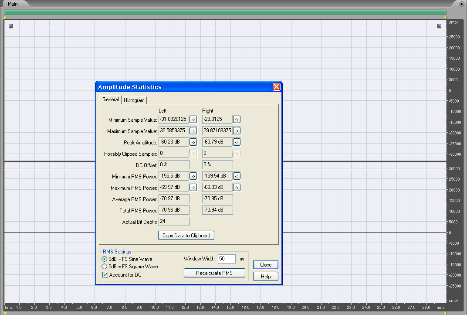Click Copy Data to Clipboard button
This screenshot has width=467, height=315.
point(186,235)
